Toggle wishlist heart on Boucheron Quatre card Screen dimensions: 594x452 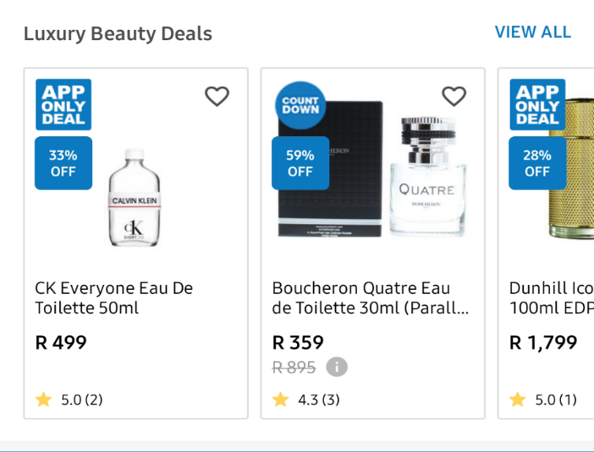click(454, 96)
